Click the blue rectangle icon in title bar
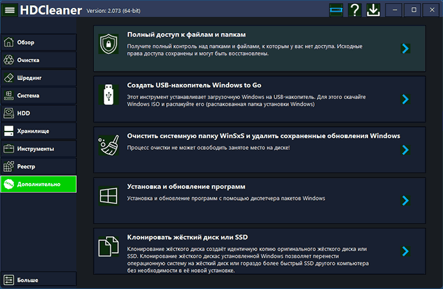Image resolution: width=443 pixels, height=289 pixels. click(336, 10)
